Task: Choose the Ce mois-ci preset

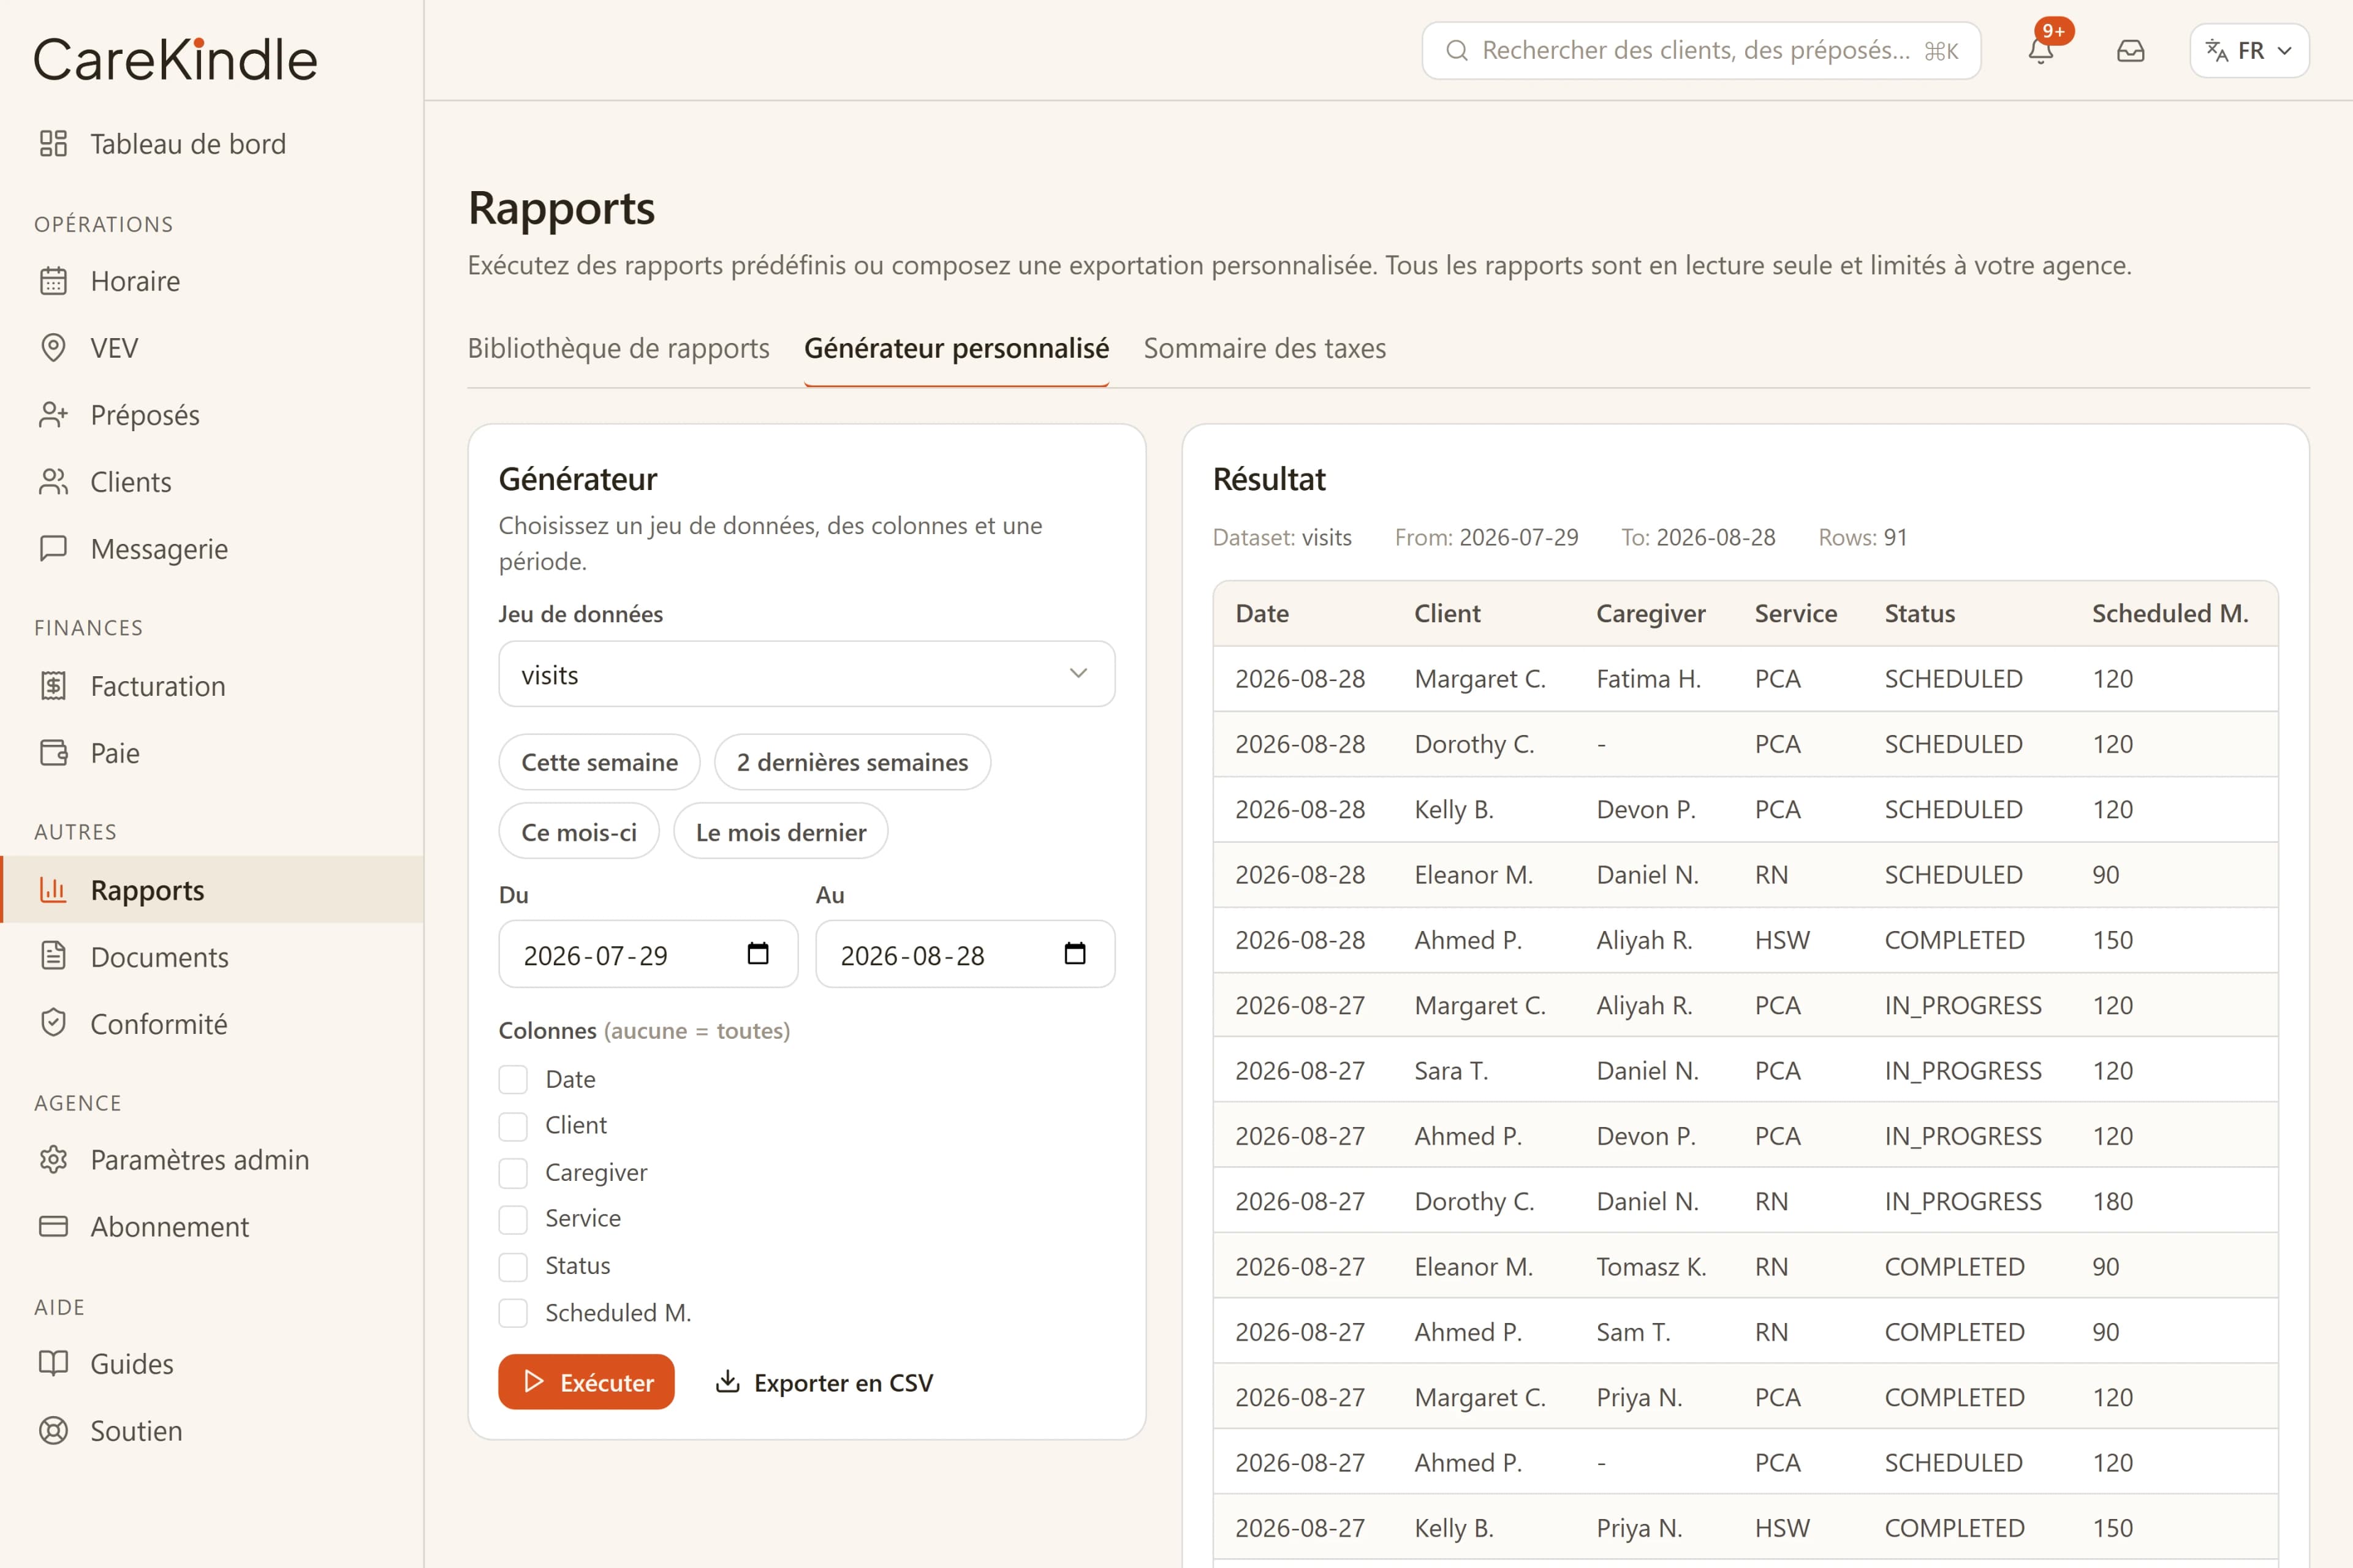Action: coord(579,832)
